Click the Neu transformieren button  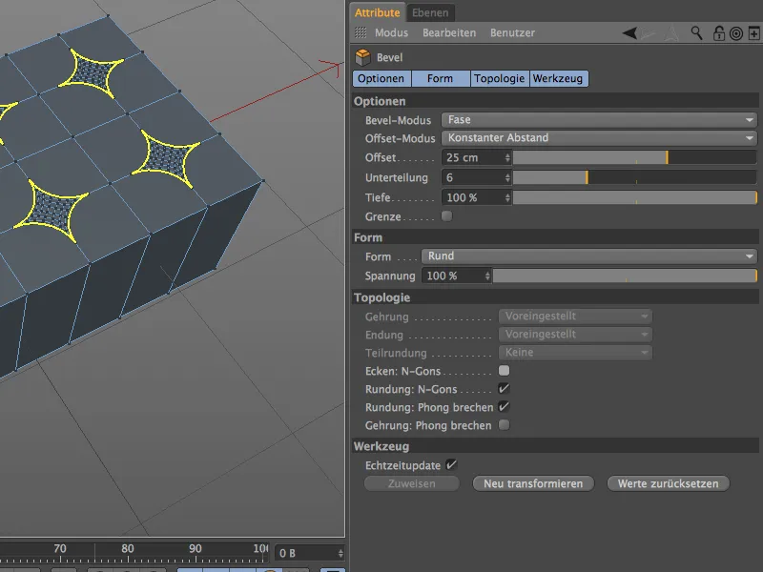533,483
